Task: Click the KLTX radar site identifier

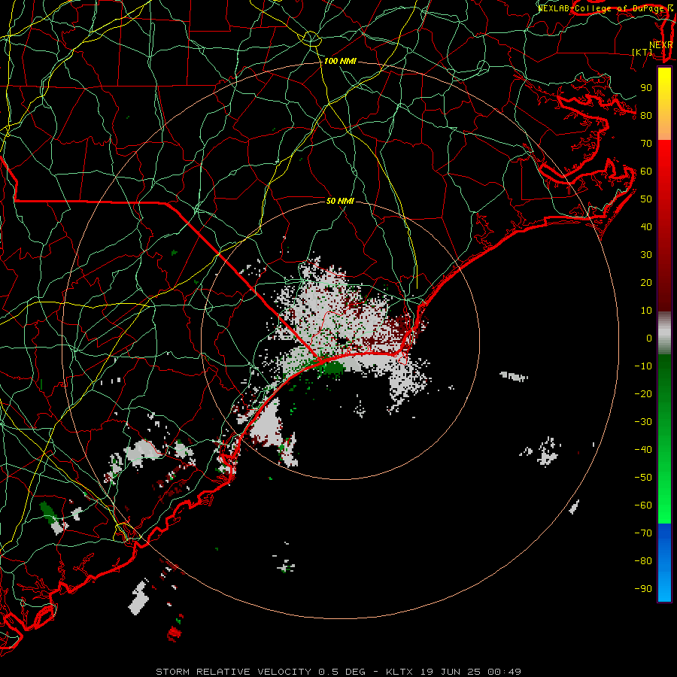Action: [x=399, y=672]
